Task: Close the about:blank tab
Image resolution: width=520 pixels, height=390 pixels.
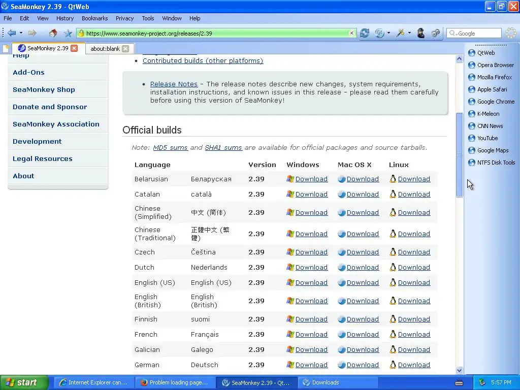Action: pos(125,49)
